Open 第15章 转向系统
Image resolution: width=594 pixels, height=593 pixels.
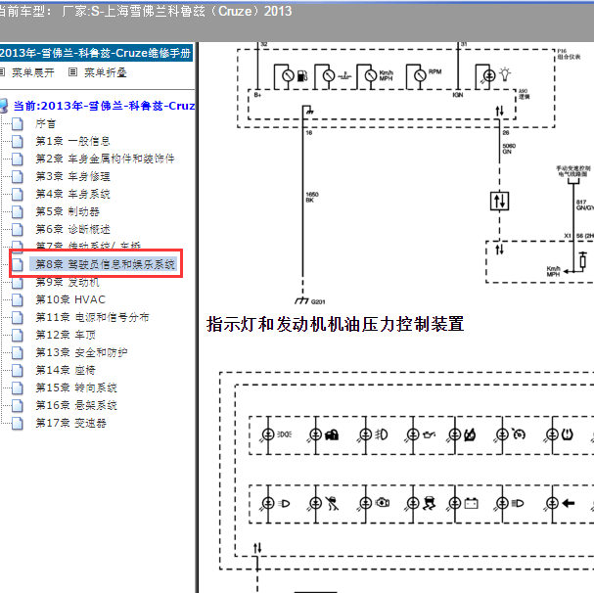[x=76, y=388]
